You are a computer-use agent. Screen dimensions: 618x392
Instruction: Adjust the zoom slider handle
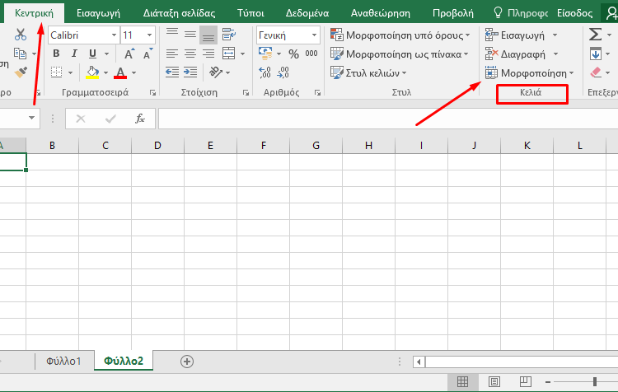[x=595, y=381]
